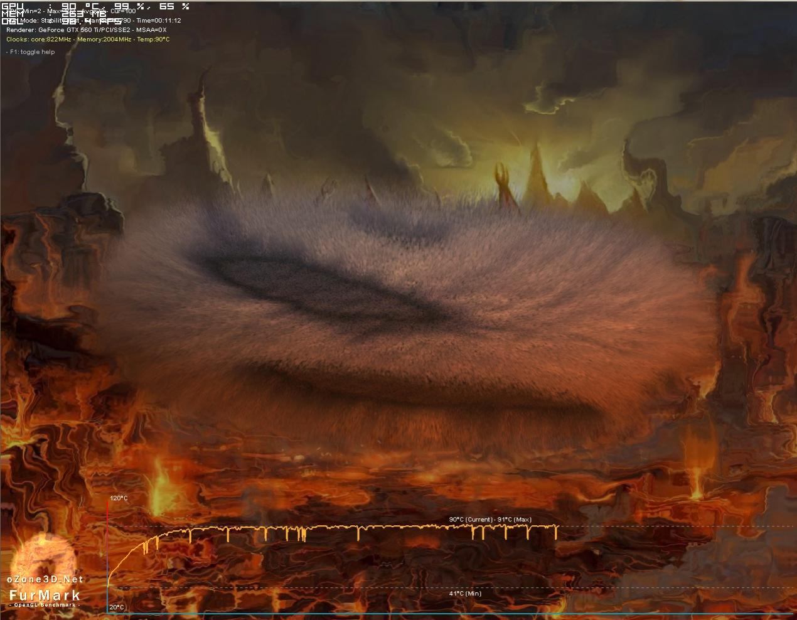Click the "90°C (Current) - 91°C (Max)" label

[x=490, y=520]
